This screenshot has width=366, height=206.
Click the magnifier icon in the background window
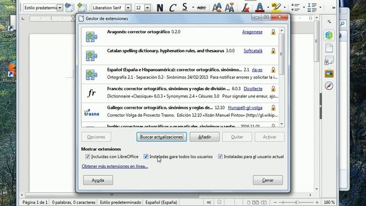(343, 23)
